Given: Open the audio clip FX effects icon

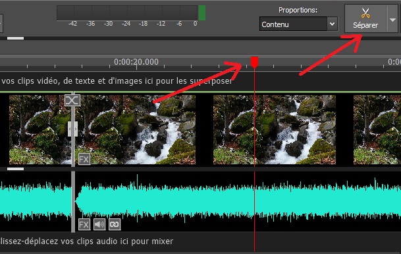Looking at the screenshot, I should [84, 225].
